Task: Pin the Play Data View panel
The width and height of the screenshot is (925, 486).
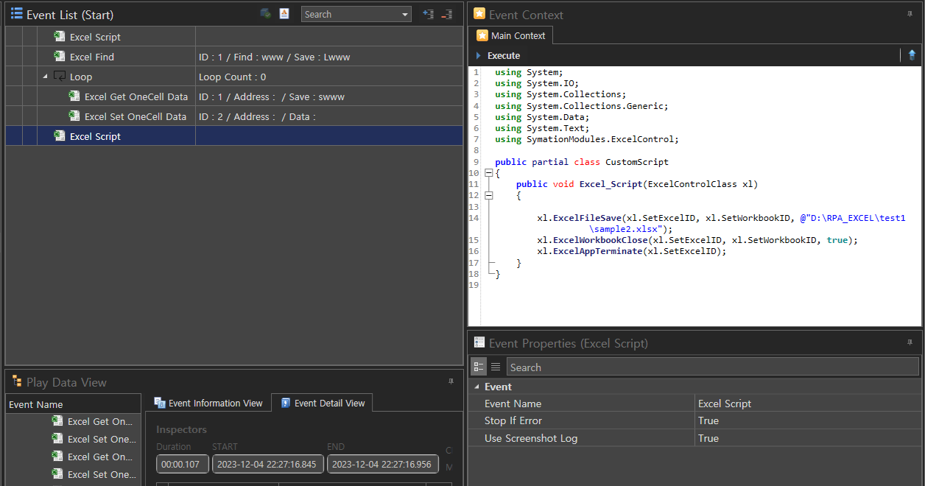Action: [x=451, y=381]
